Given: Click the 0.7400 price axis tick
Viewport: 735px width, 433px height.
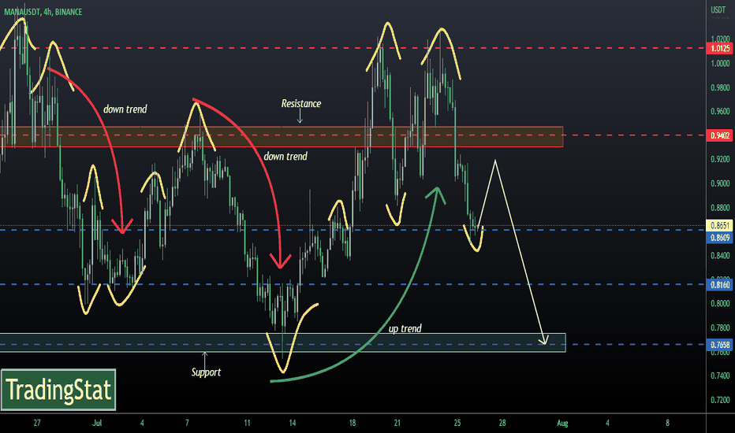Looking at the screenshot, I should point(720,376).
